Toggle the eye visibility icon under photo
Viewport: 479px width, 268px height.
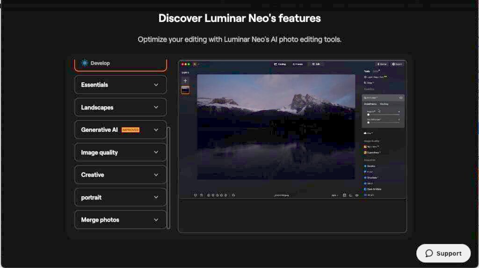(x=357, y=195)
